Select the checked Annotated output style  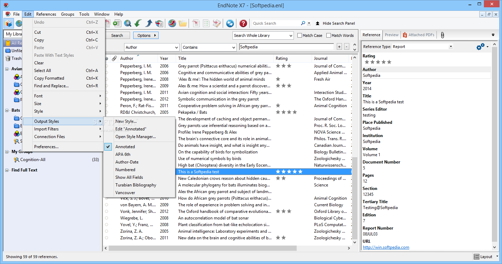click(139, 147)
